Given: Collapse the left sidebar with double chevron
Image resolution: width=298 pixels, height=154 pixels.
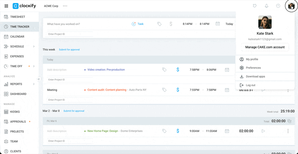Looking at the screenshot, I should tap(39, 79).
